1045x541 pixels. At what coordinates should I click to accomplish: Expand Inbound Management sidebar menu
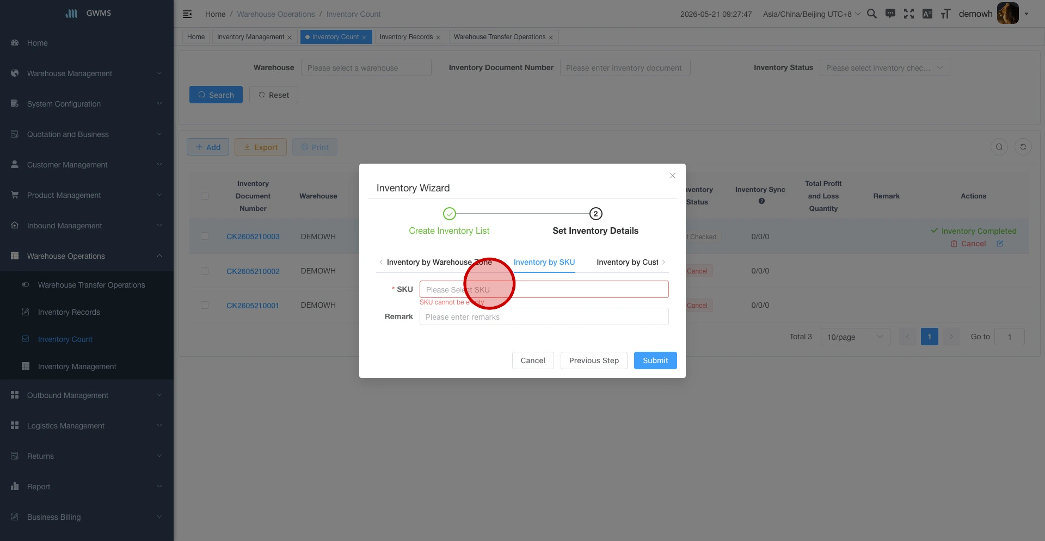coord(87,226)
